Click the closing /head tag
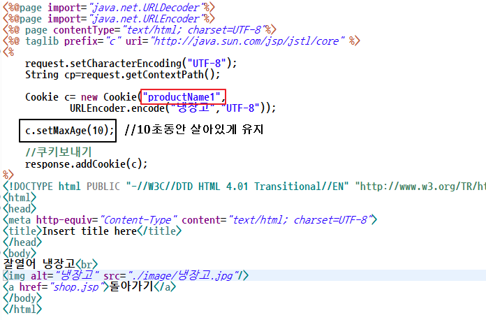 [x=22, y=242]
